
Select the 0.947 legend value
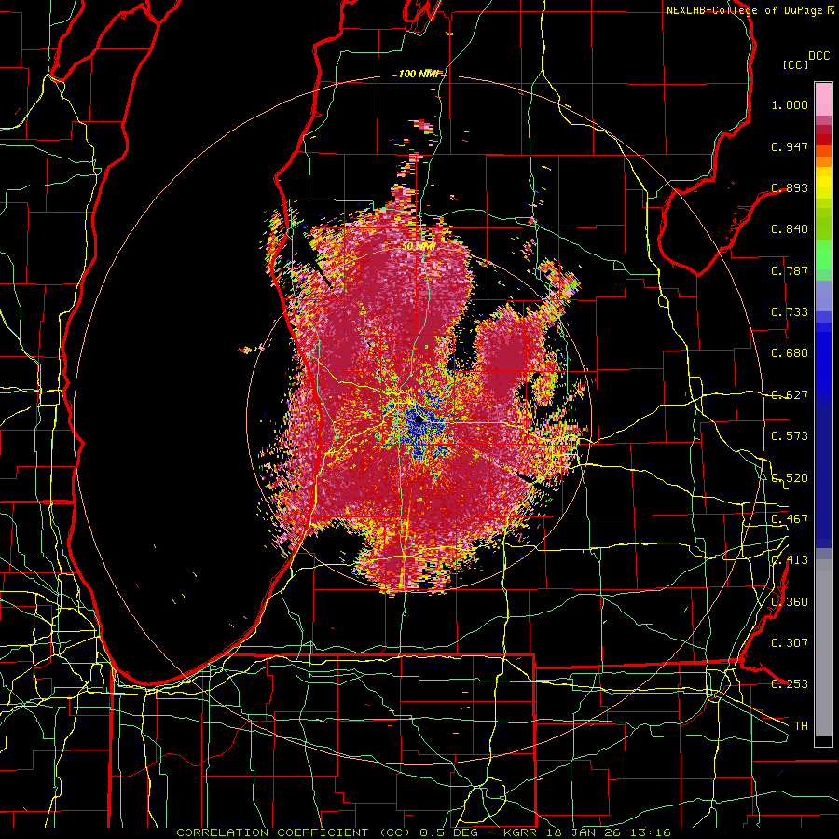click(790, 146)
